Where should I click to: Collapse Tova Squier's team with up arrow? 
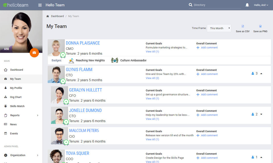pos(261,157)
